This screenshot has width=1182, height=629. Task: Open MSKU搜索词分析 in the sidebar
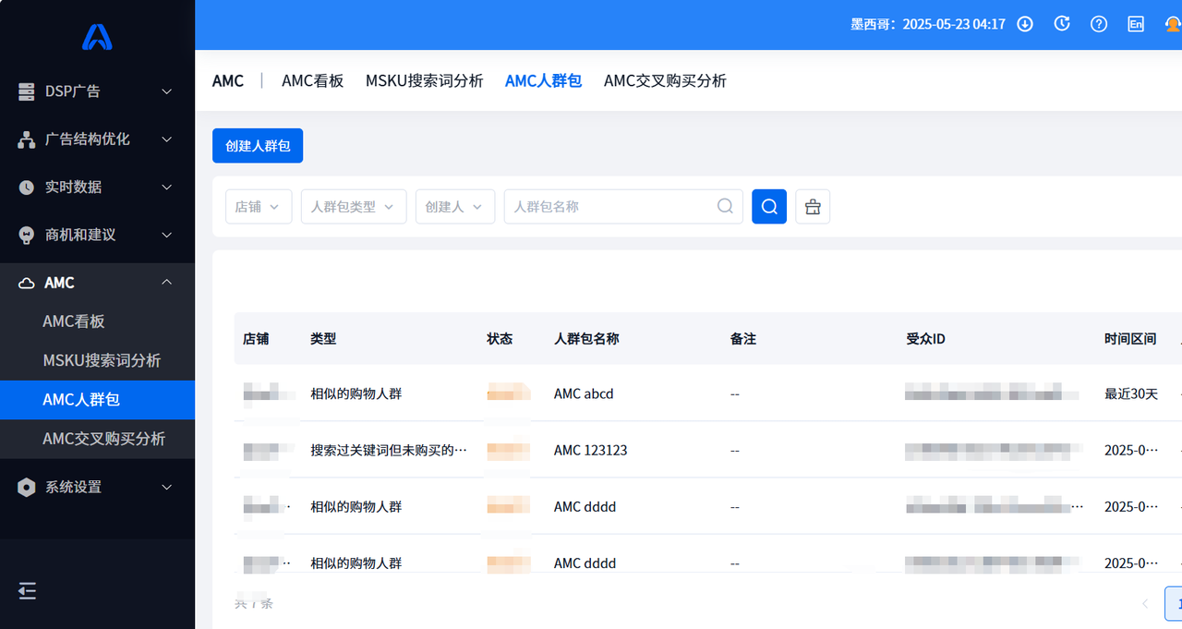tap(97, 360)
